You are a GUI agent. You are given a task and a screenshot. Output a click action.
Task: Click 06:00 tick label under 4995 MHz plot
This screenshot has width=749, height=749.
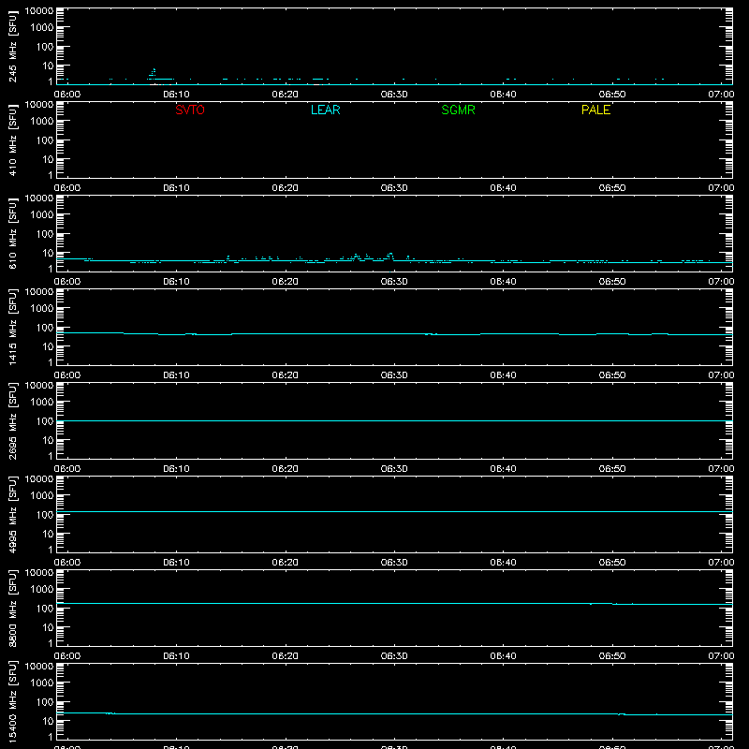click(67, 563)
